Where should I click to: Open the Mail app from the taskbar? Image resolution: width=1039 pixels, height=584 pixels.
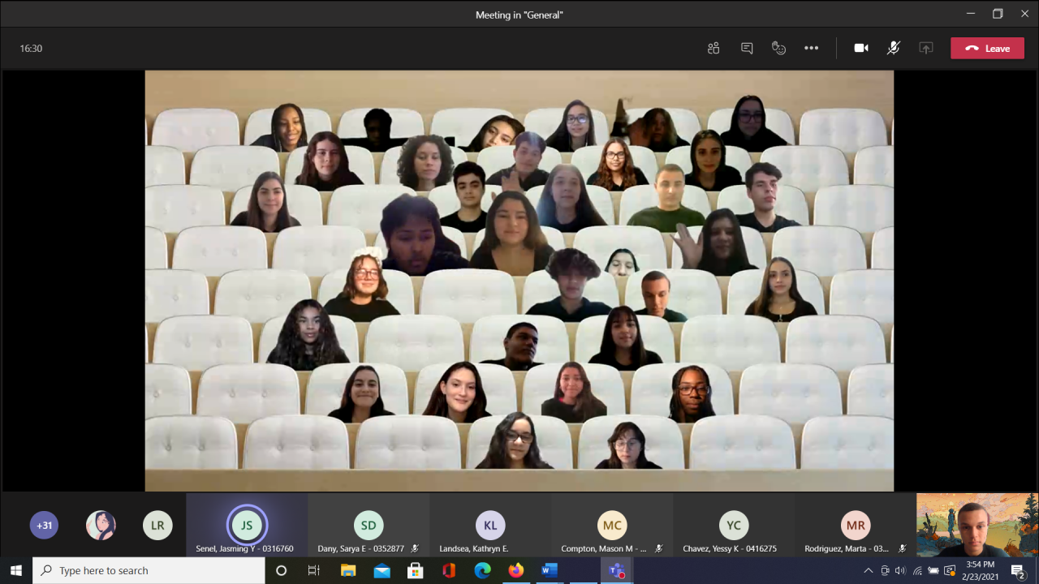[x=382, y=570]
